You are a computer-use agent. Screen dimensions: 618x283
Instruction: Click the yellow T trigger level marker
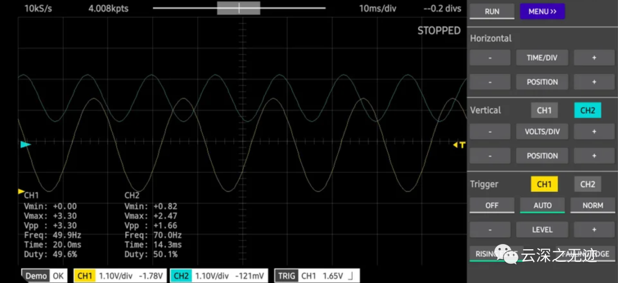(459, 145)
